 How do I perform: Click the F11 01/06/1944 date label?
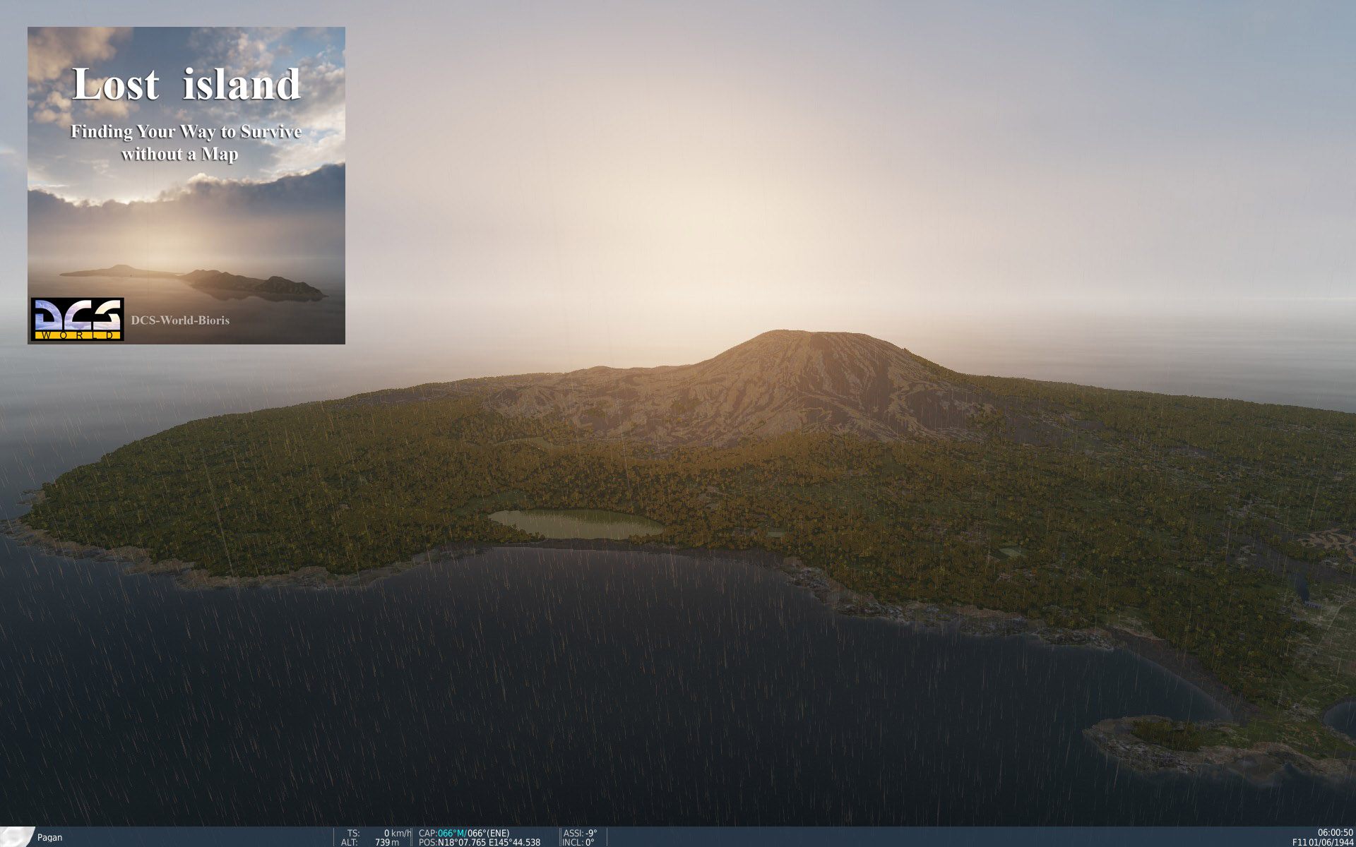(1322, 842)
